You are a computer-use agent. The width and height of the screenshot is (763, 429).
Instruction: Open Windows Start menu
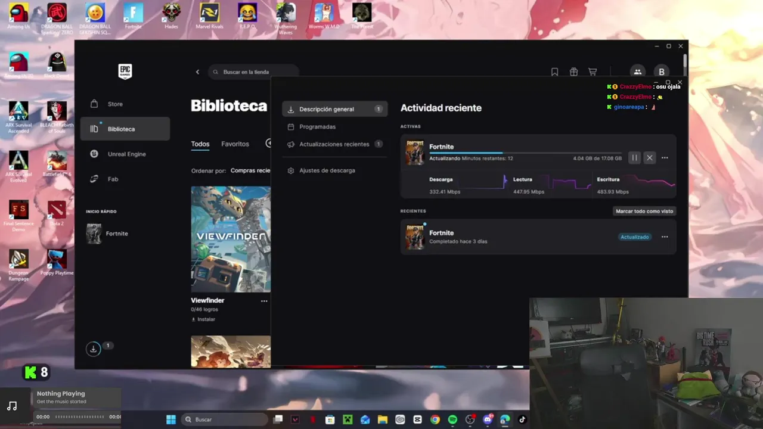171,419
